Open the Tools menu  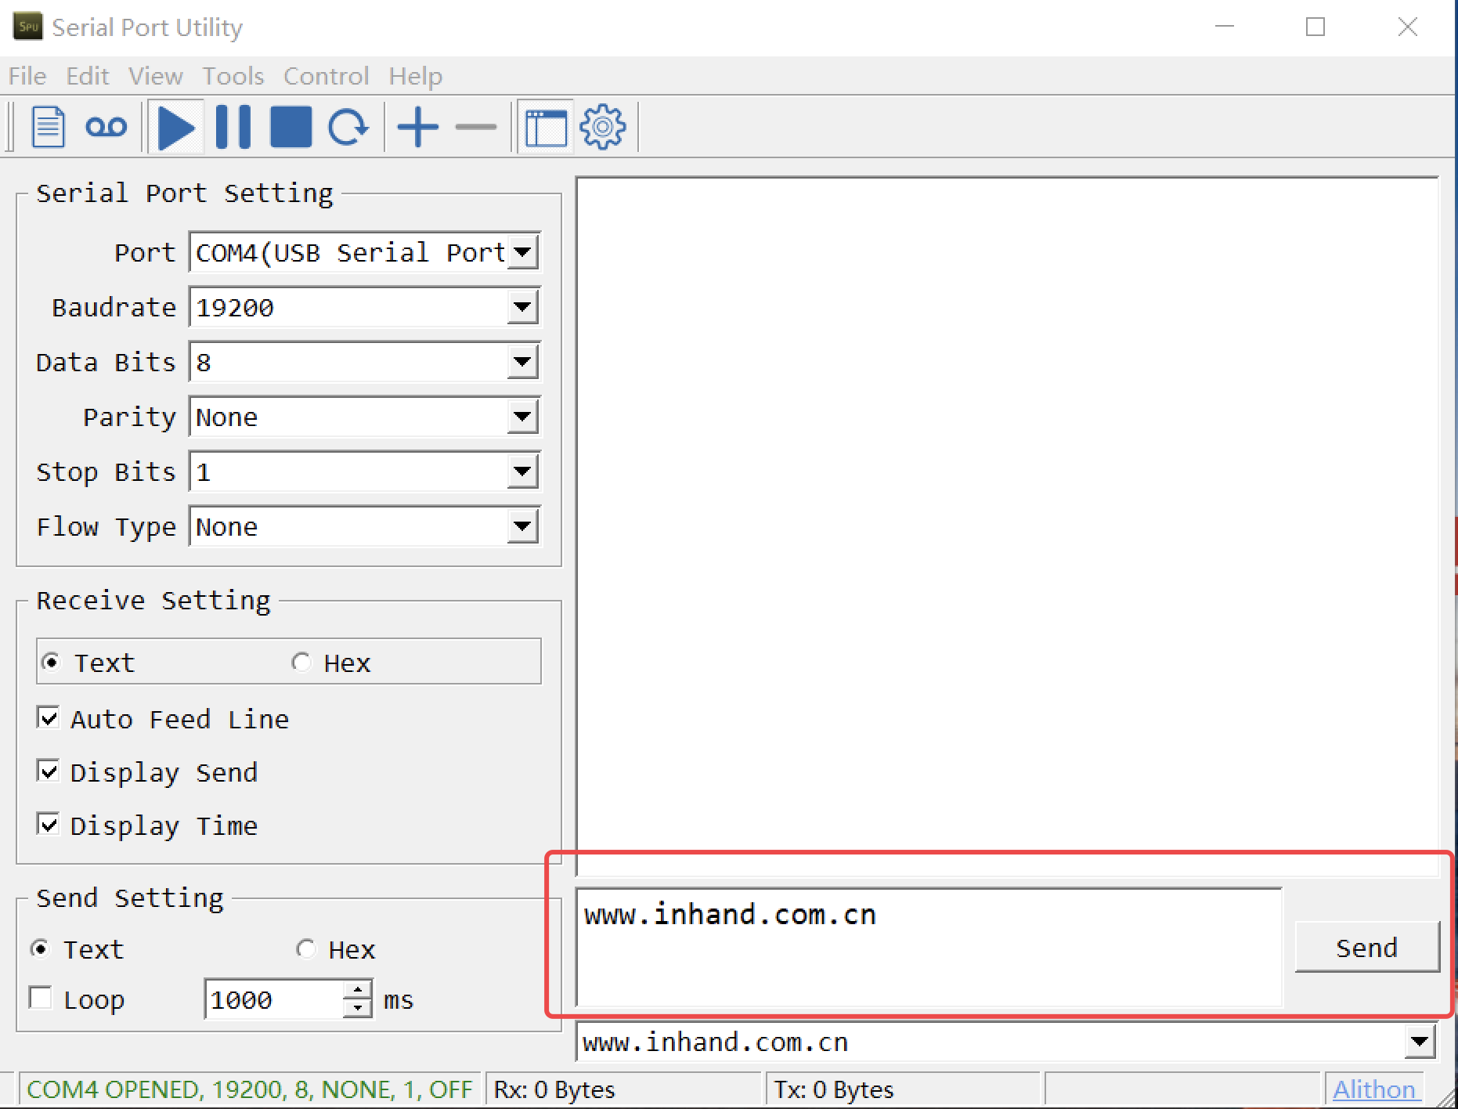click(x=233, y=76)
